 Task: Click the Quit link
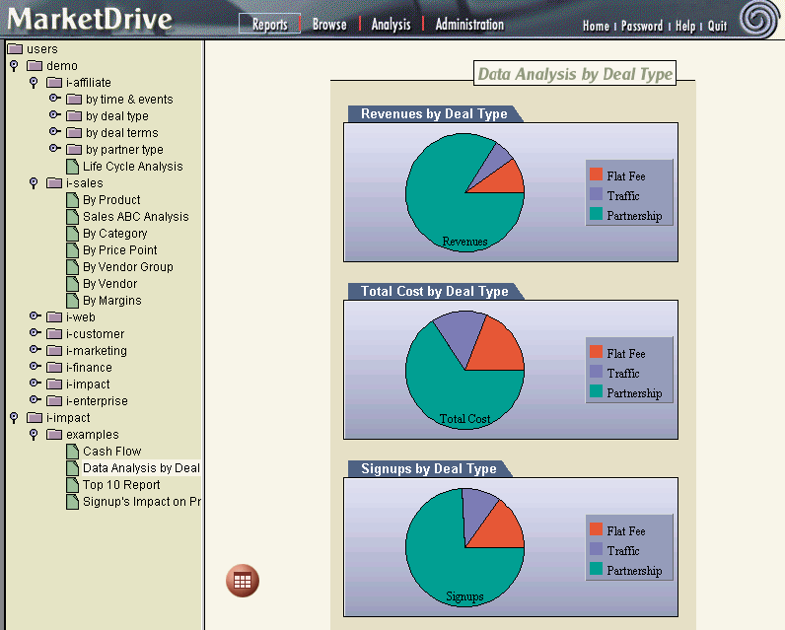click(717, 26)
